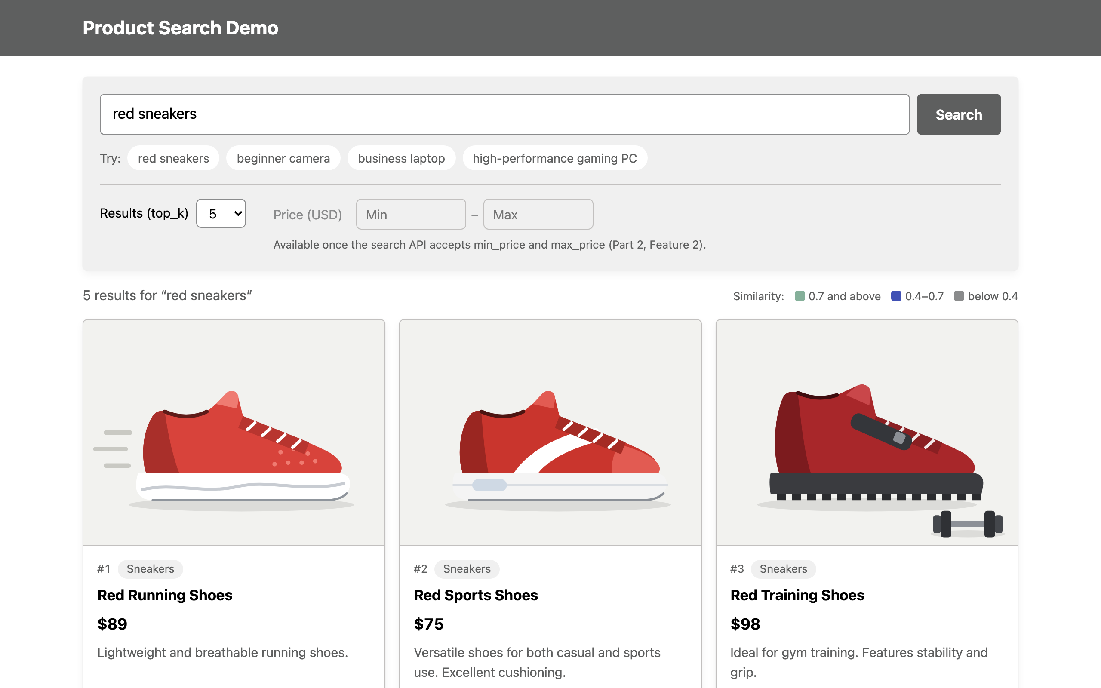Click the "Versatile shoes for both casual" description
This screenshot has width=1101, height=688.
click(537, 662)
